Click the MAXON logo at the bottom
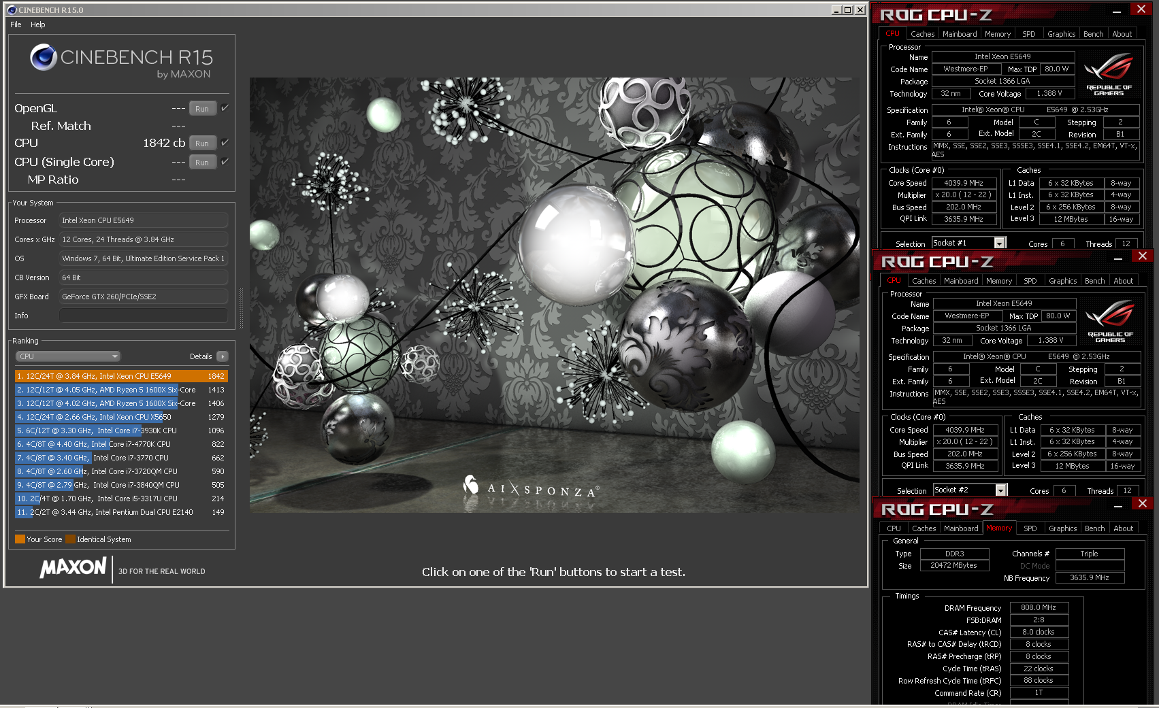 click(74, 568)
